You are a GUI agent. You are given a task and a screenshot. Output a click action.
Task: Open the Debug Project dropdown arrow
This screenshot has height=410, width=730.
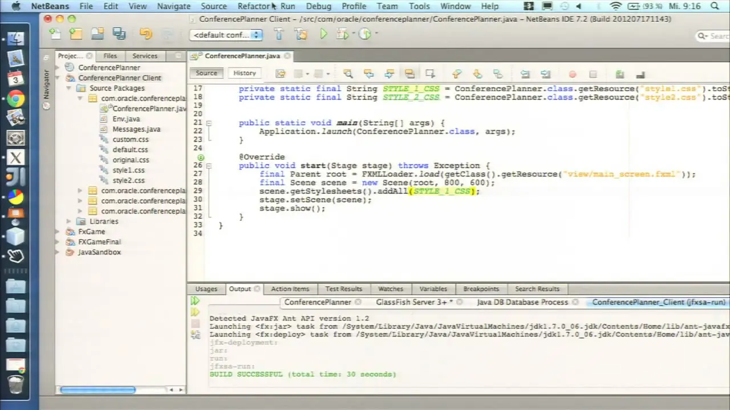[353, 34]
